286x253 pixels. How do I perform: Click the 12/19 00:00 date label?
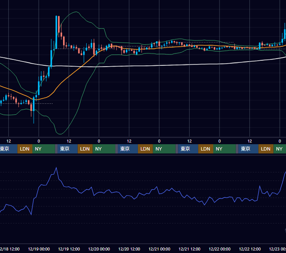39,249
